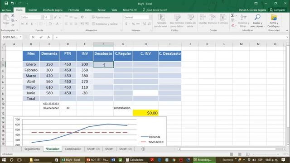Open the font size dropdown

[51, 17]
